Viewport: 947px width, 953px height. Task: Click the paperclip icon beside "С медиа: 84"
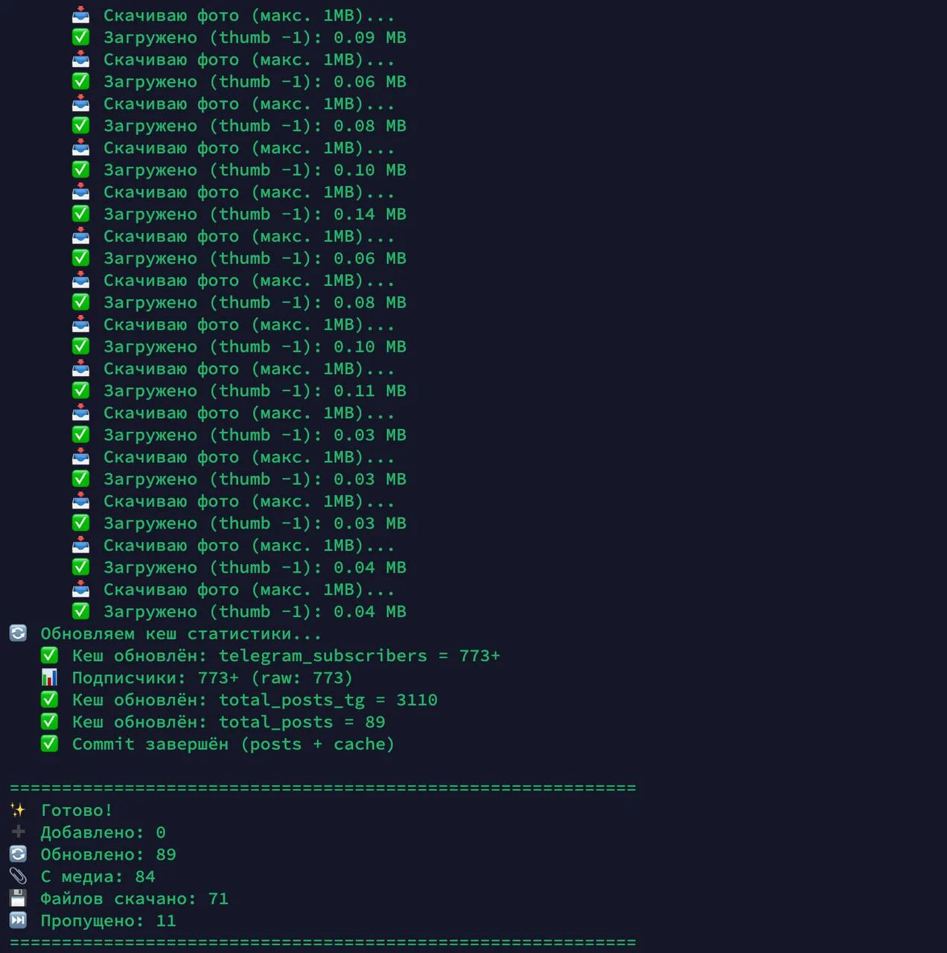coord(18,876)
